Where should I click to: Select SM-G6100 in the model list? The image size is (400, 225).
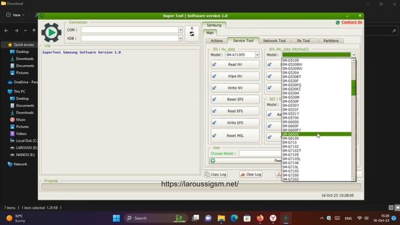[317, 138]
